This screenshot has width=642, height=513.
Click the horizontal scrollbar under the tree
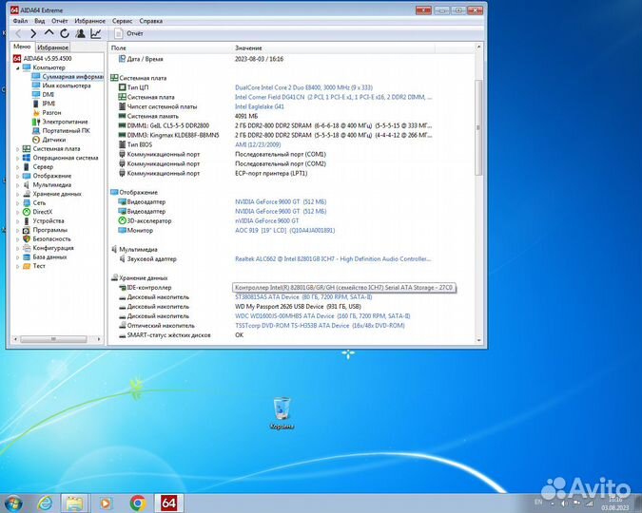pyautogui.click(x=53, y=339)
